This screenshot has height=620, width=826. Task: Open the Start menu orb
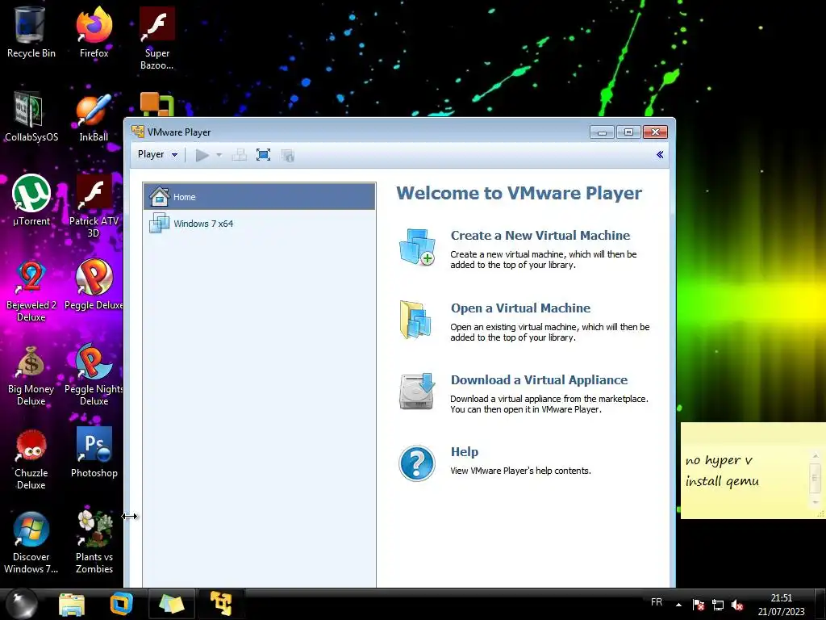22,604
